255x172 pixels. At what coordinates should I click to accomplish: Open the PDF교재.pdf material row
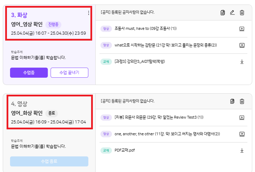124,150
